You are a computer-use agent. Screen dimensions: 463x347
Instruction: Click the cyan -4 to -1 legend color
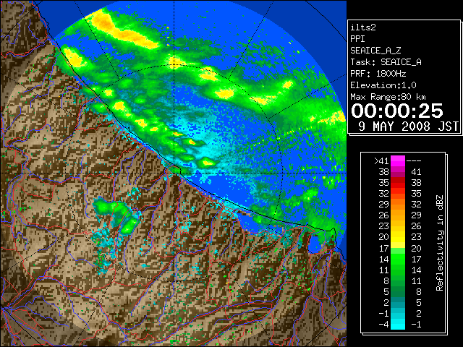pos(398,324)
